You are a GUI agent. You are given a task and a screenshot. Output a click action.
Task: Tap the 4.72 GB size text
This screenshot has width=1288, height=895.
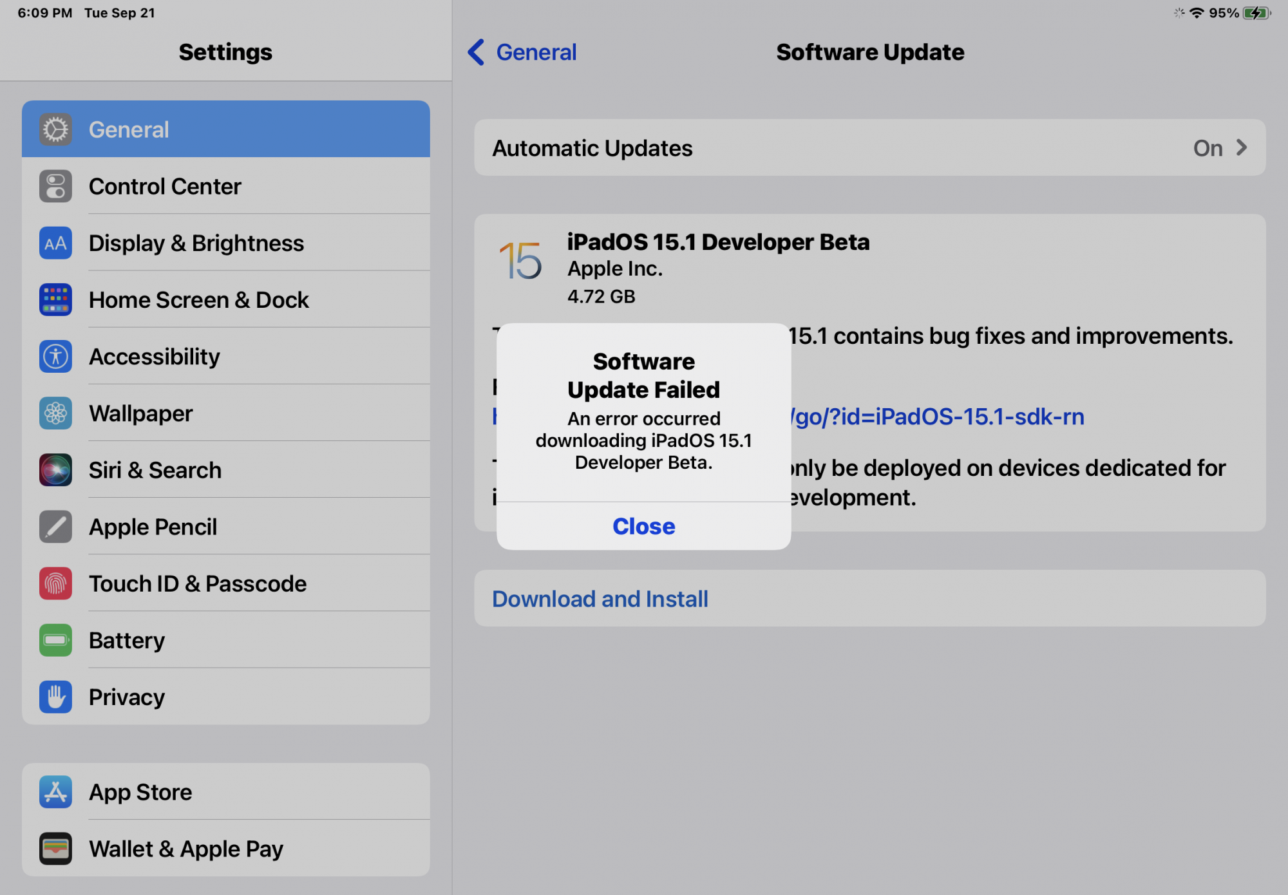click(601, 296)
